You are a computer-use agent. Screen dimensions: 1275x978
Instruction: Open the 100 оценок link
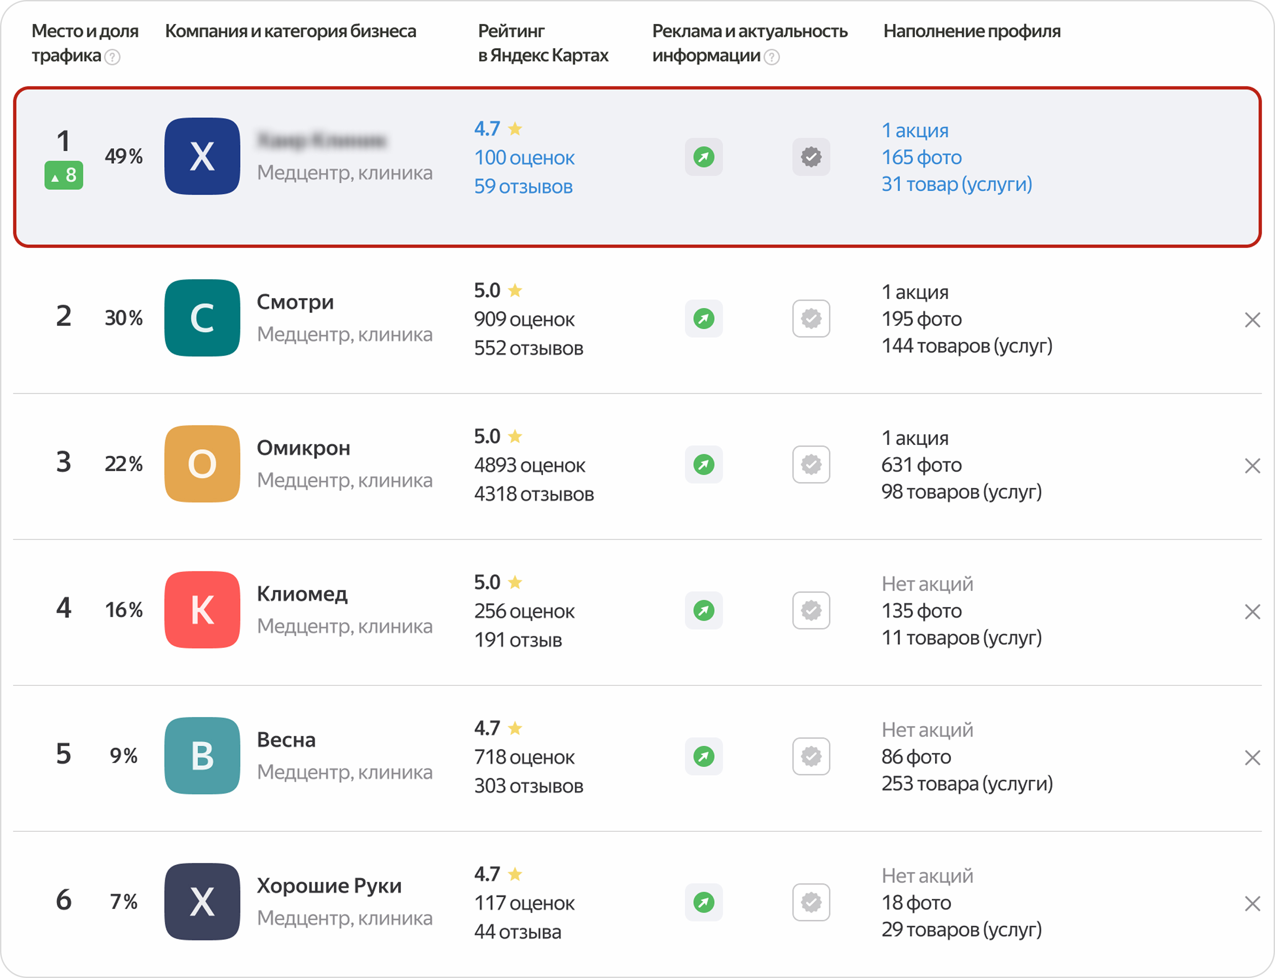pos(524,158)
